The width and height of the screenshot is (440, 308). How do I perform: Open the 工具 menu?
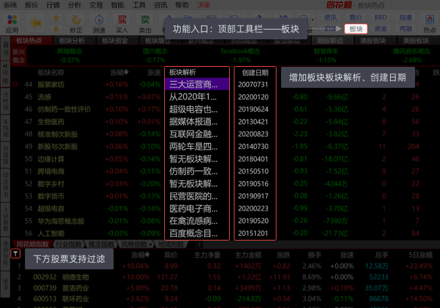click(x=139, y=5)
